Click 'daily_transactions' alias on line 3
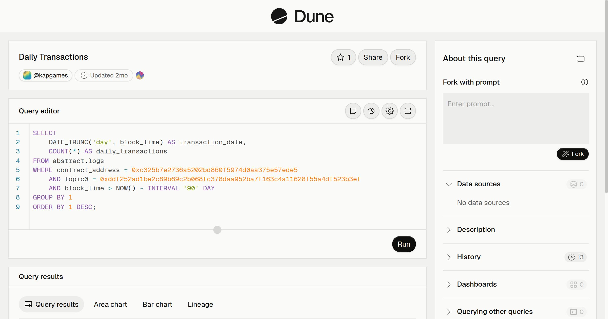608x319 pixels. [x=131, y=151]
